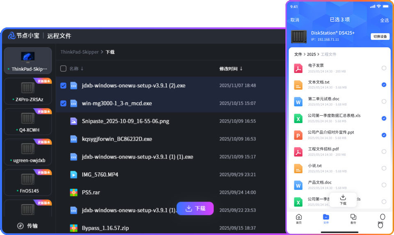Open the 备份 backup tab
The image size is (394, 235).
(x=353, y=219)
